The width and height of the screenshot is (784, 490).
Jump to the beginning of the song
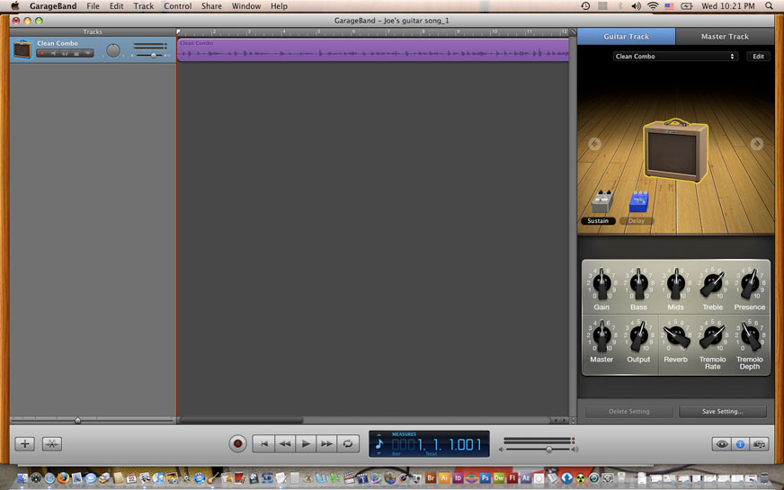(x=263, y=443)
